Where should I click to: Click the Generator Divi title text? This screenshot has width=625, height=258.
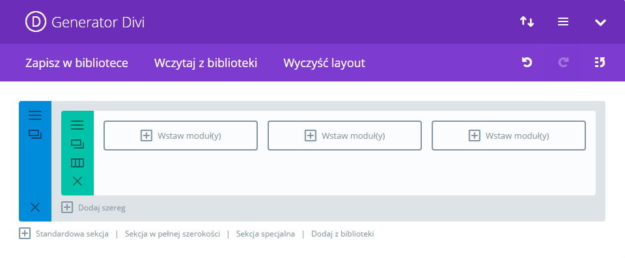98,22
